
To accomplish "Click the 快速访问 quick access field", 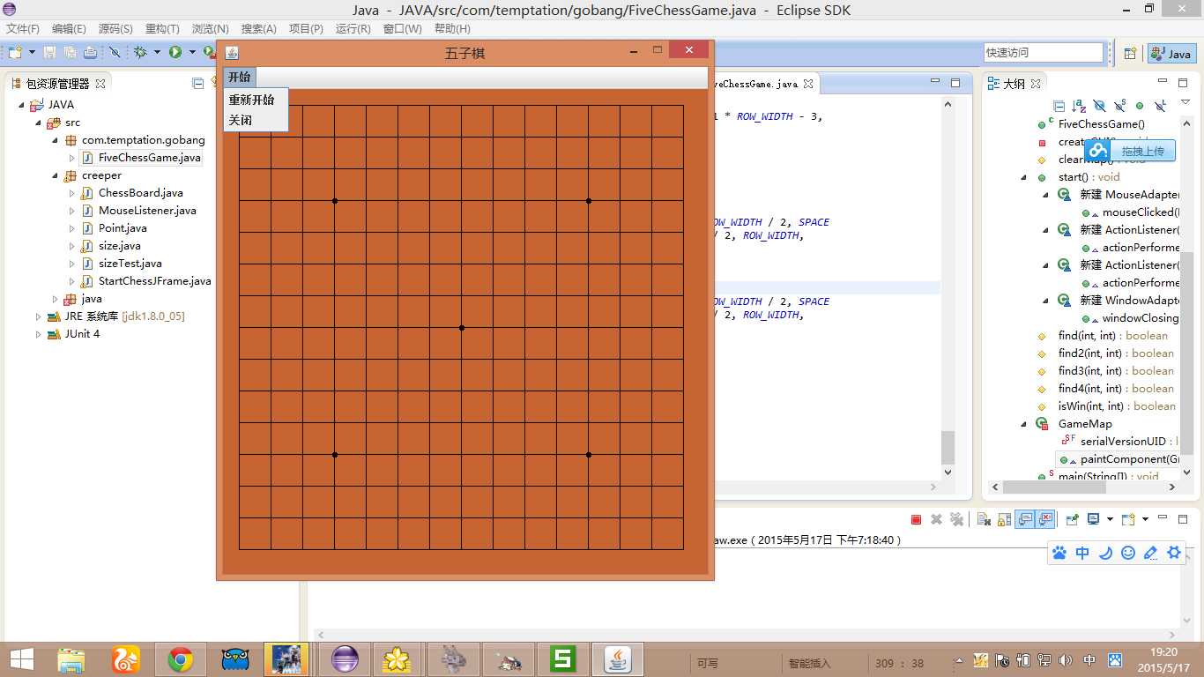I will (x=1043, y=53).
